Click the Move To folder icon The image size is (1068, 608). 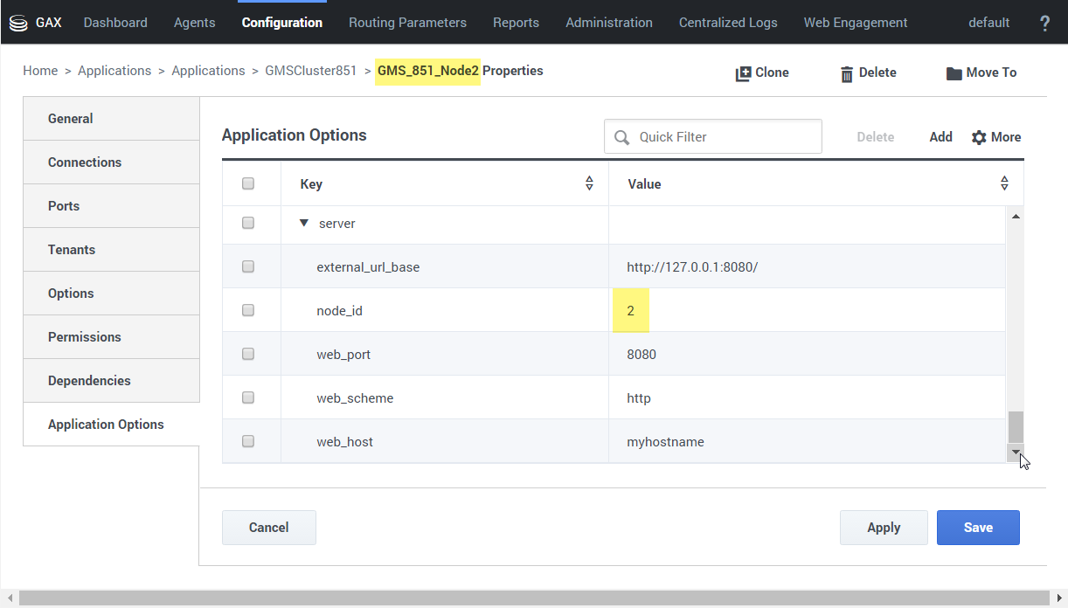[954, 73]
